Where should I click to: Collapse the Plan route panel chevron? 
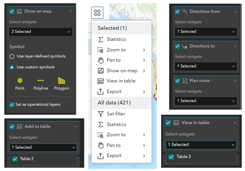[235, 81]
